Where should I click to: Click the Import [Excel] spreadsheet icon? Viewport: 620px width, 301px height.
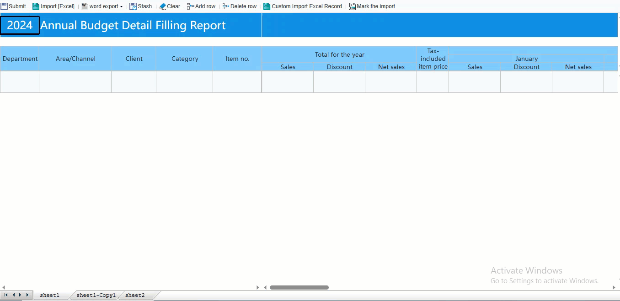point(36,6)
